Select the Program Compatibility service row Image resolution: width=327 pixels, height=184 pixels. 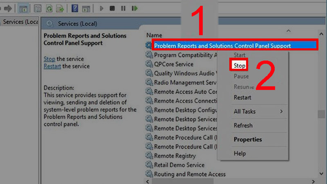185,55
